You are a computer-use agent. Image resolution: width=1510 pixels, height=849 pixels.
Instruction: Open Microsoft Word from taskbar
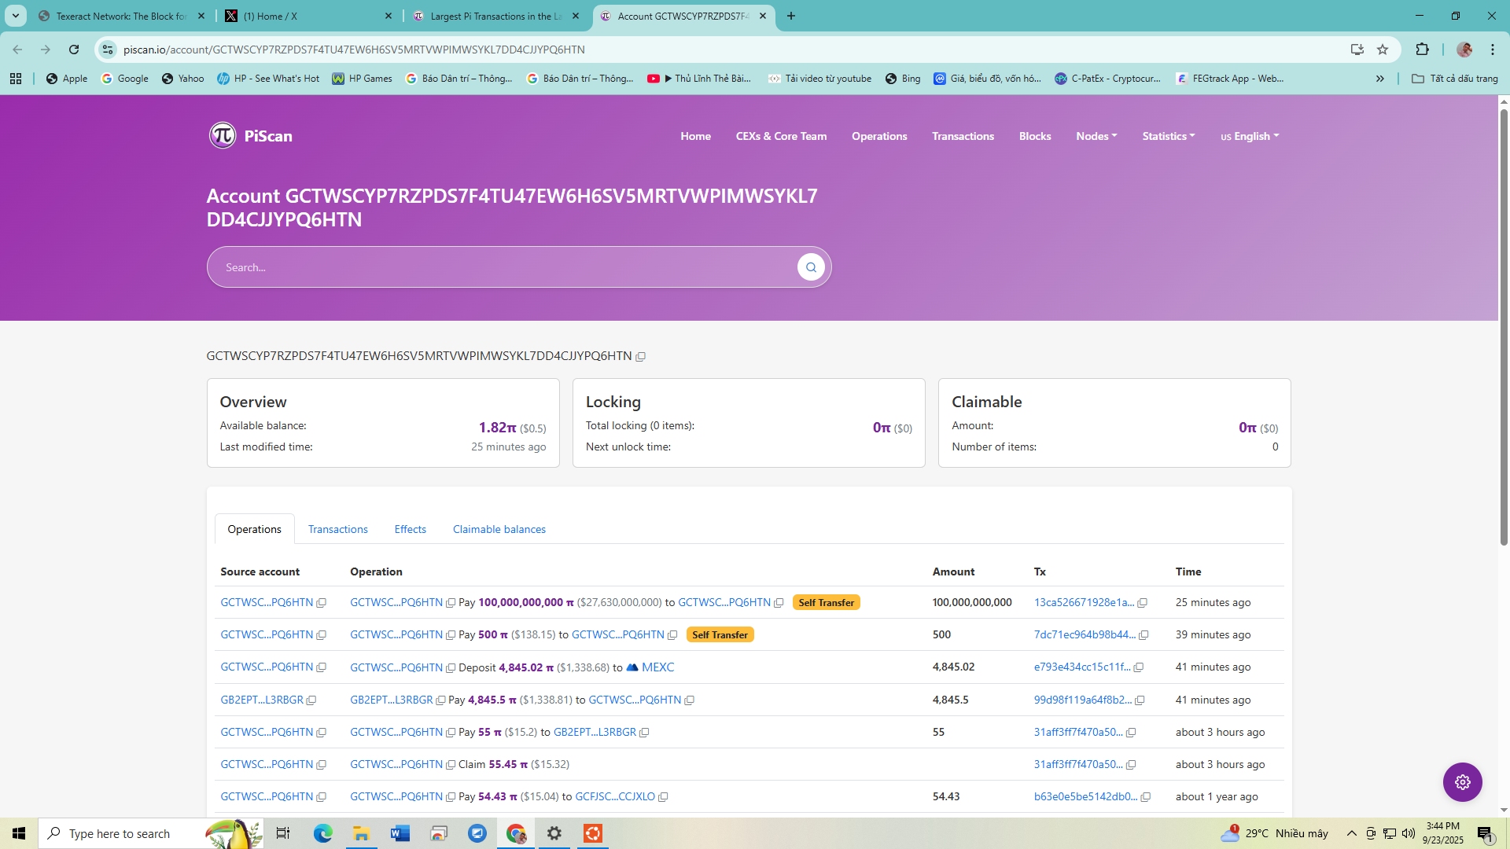(400, 833)
